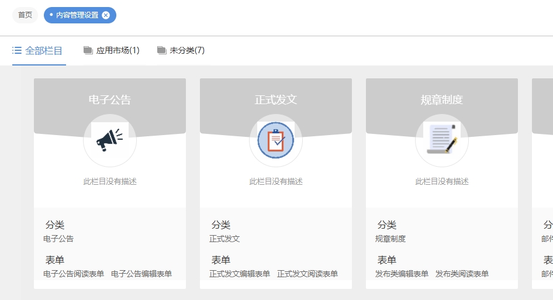Viewport: 553px width, 300px height.
Task: Click 表单 heading in 电子公告 card
Action: [55, 260]
